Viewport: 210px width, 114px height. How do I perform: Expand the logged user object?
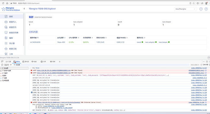(37, 75)
